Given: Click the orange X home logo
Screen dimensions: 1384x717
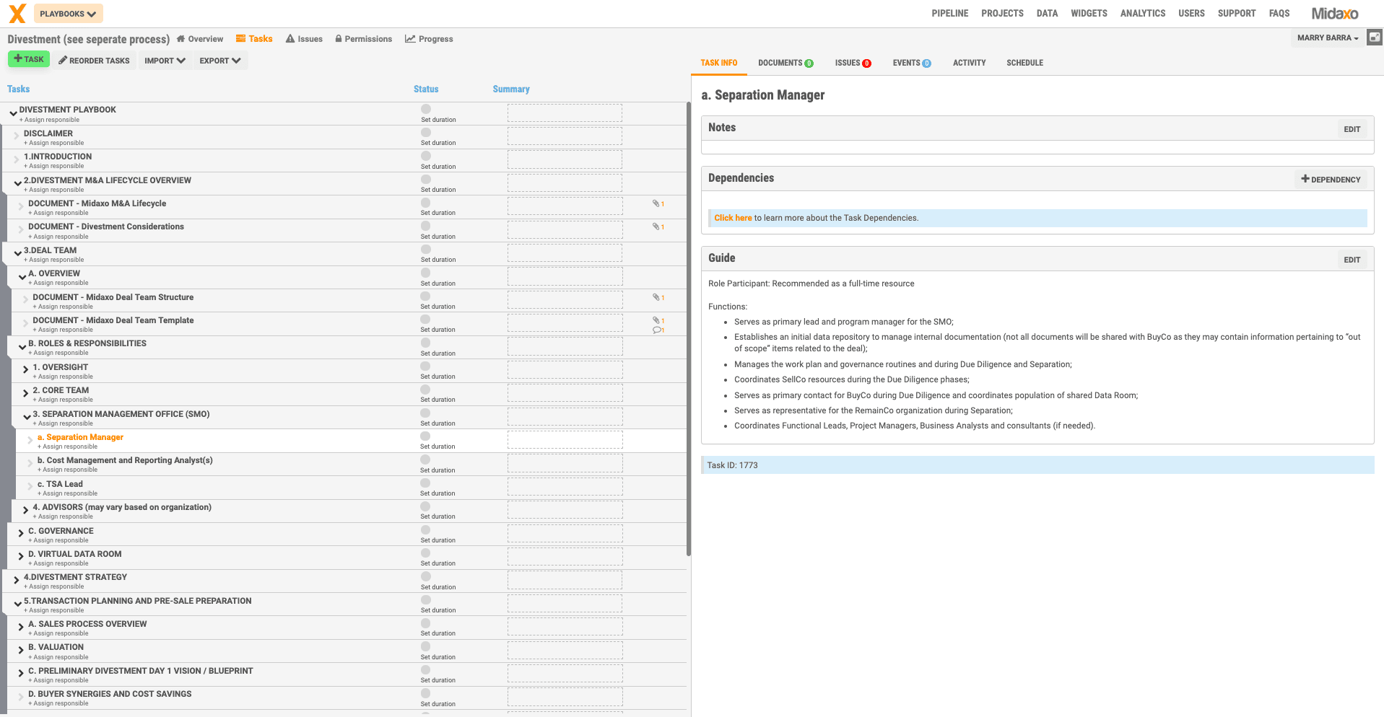Looking at the screenshot, I should (x=17, y=14).
